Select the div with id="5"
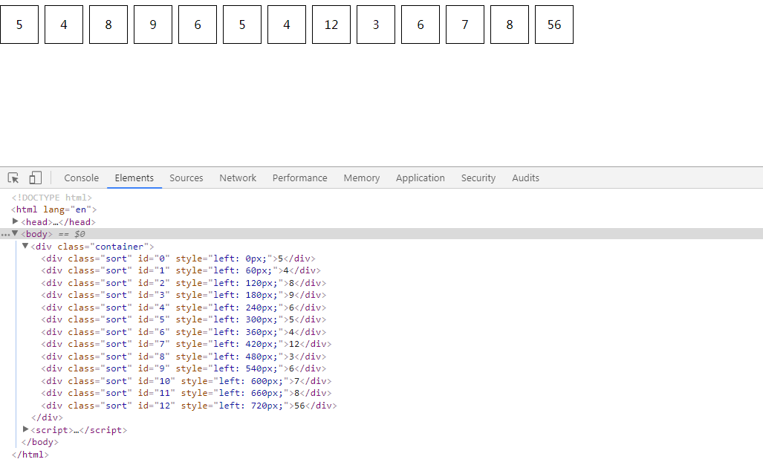Image resolution: width=763 pixels, height=465 pixels. [184, 319]
